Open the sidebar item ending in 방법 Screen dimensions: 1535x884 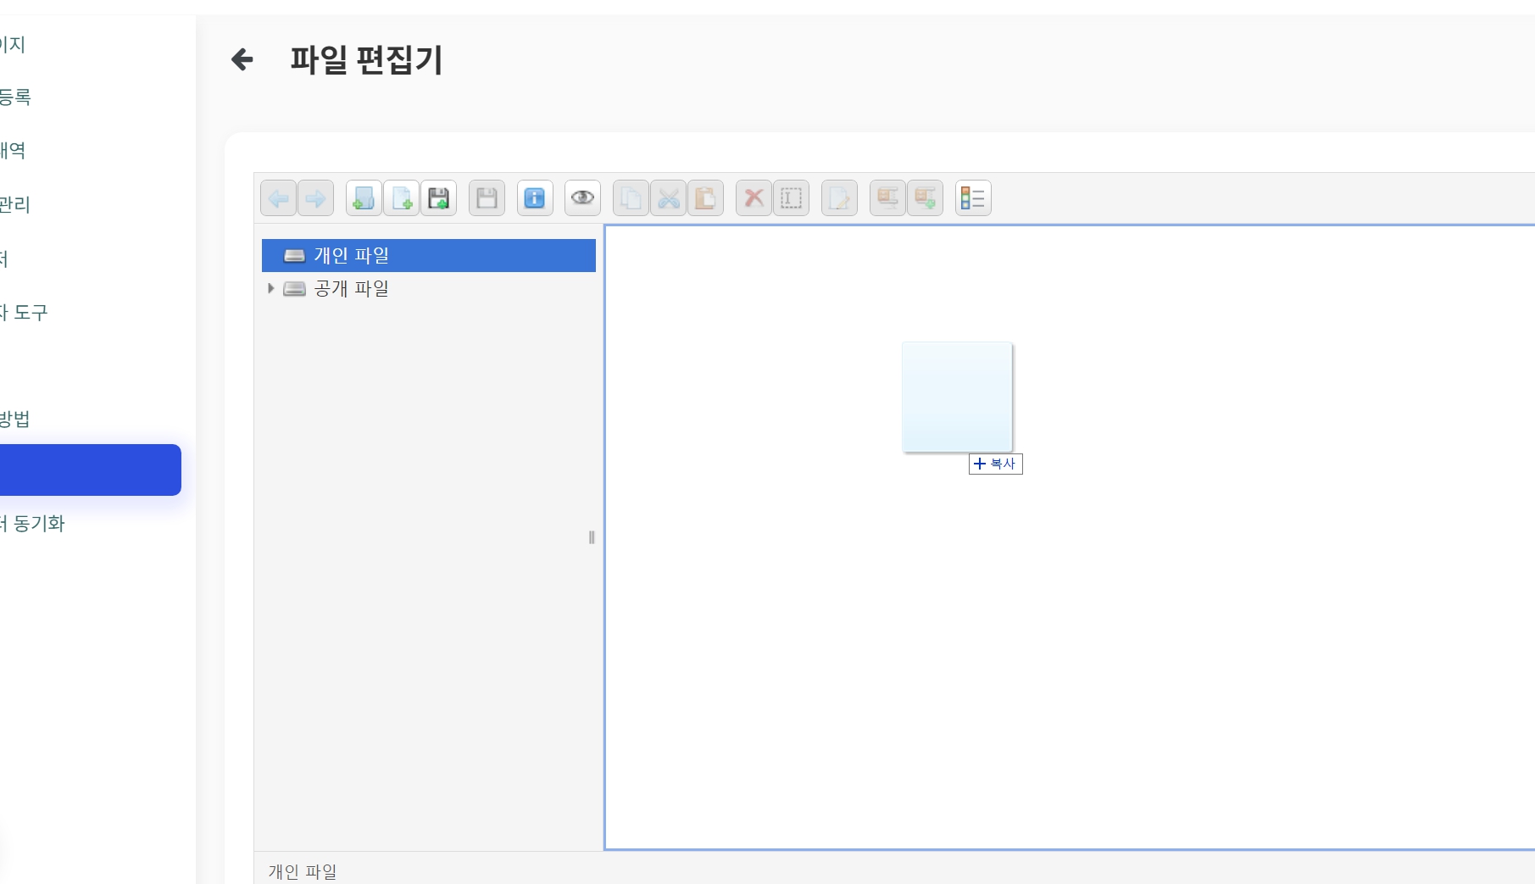click(15, 419)
